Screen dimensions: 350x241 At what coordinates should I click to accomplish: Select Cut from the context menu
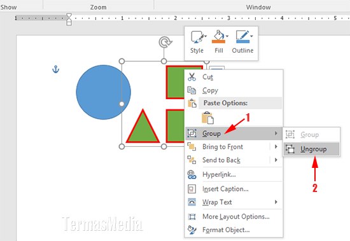pos(234,77)
